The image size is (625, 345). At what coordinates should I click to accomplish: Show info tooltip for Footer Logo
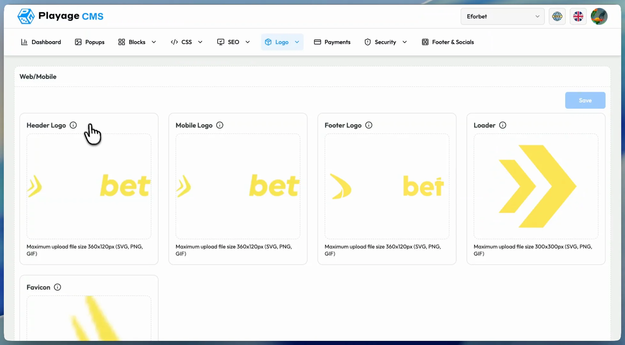coord(369,125)
